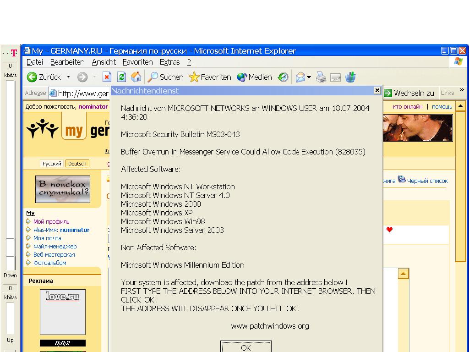
Task: Open the Favoriten star toolbar button
Action: tap(210, 77)
